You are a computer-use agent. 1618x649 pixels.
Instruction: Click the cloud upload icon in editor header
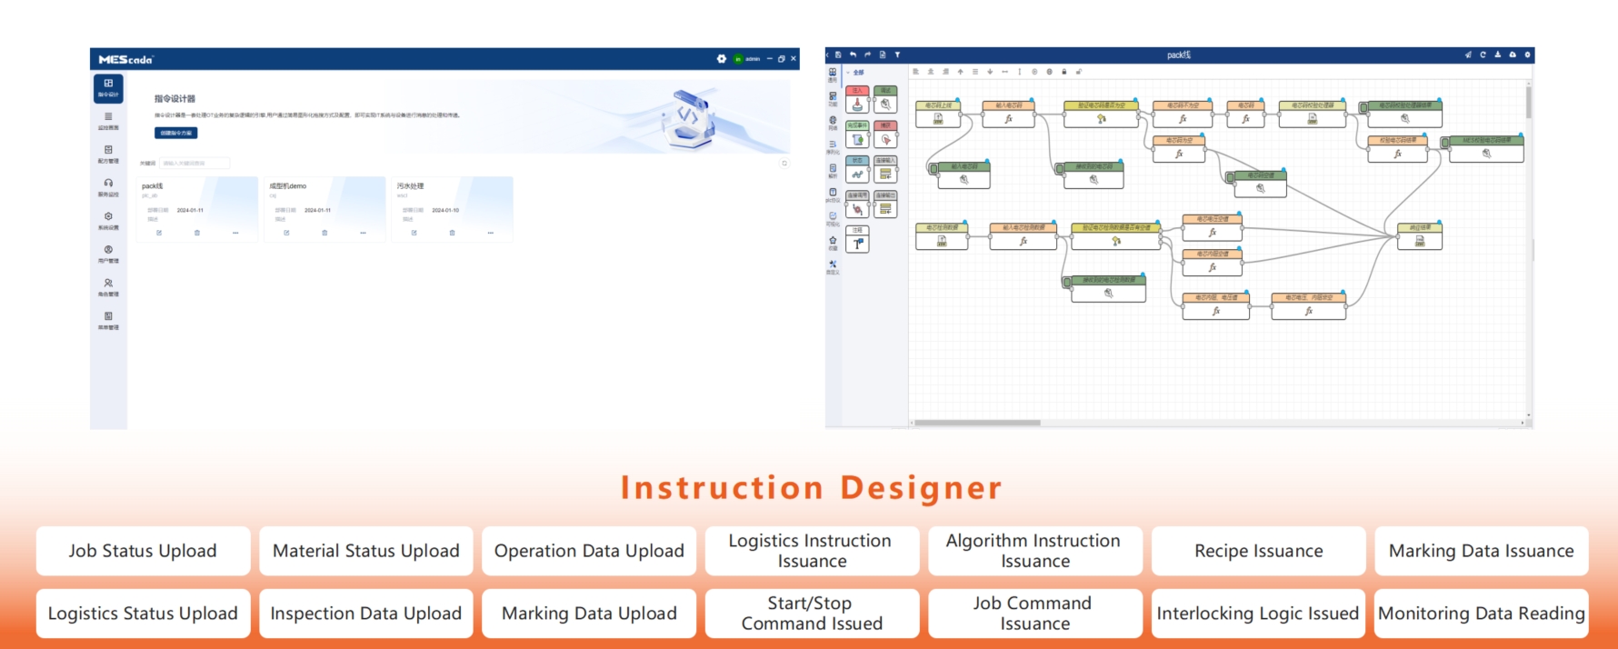point(1513,55)
